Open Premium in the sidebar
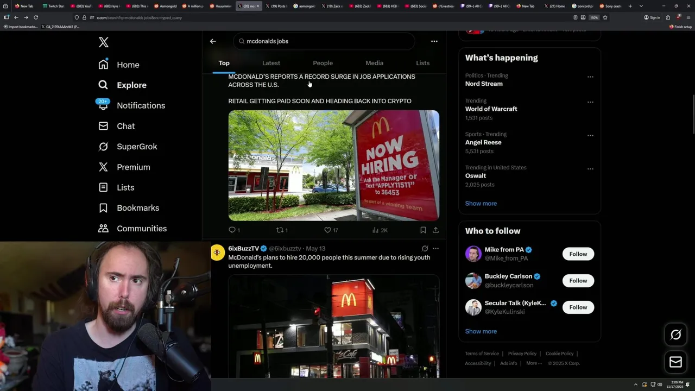Screen dimensions: 695x391 [124, 167]
